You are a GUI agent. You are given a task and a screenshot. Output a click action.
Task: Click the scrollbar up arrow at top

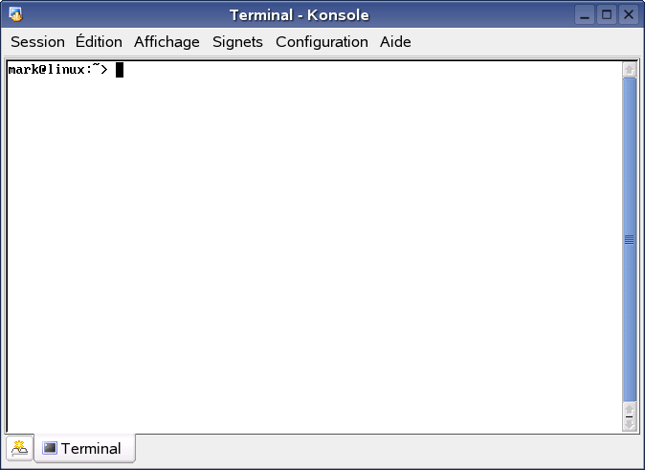[630, 70]
